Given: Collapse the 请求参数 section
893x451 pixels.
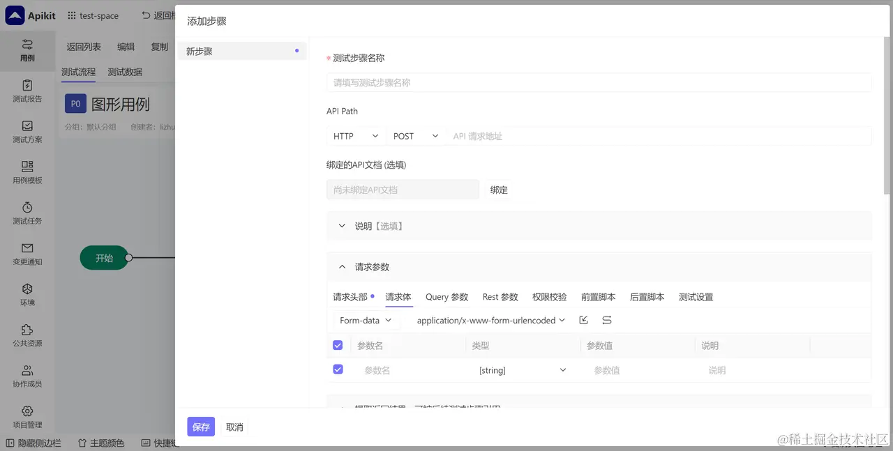Looking at the screenshot, I should [599, 267].
